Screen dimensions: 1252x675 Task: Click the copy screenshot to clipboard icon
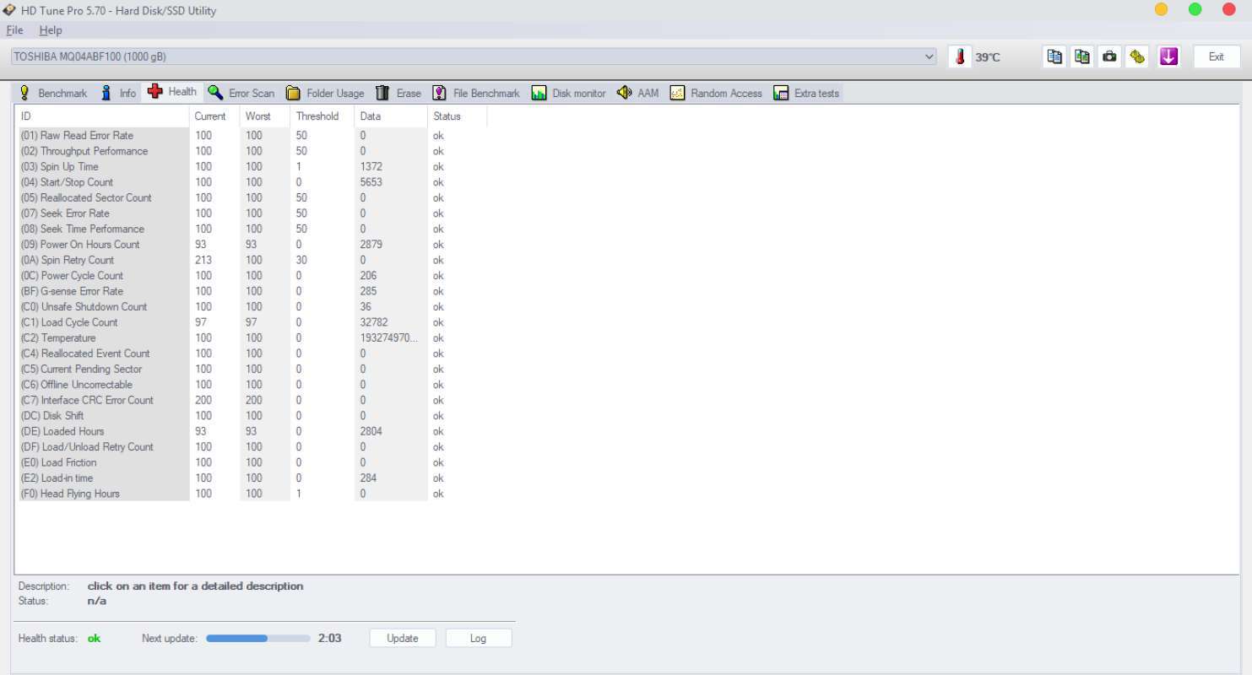(1081, 57)
